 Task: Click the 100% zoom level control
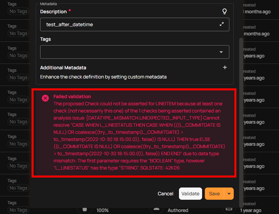tap(103, 210)
